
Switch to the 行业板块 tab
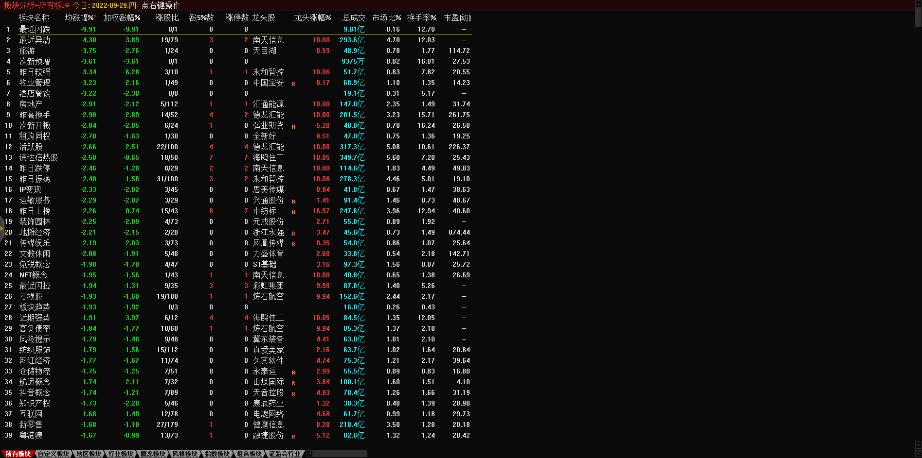(x=121, y=454)
